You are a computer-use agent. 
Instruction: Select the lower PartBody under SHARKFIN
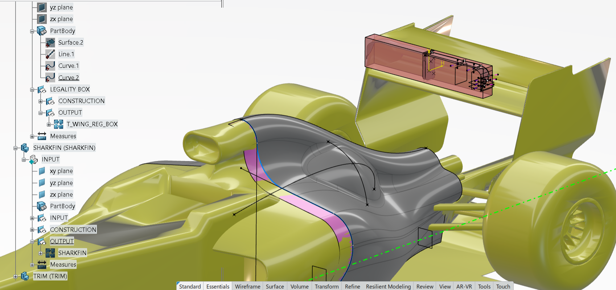tap(63, 206)
